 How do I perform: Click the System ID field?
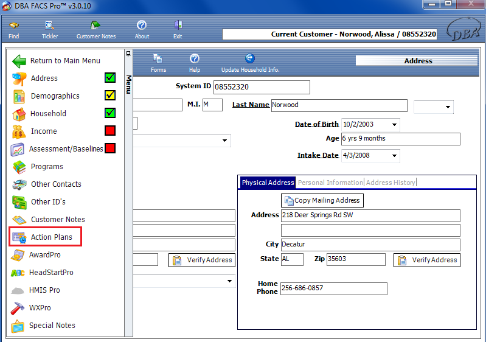pyautogui.click(x=262, y=87)
